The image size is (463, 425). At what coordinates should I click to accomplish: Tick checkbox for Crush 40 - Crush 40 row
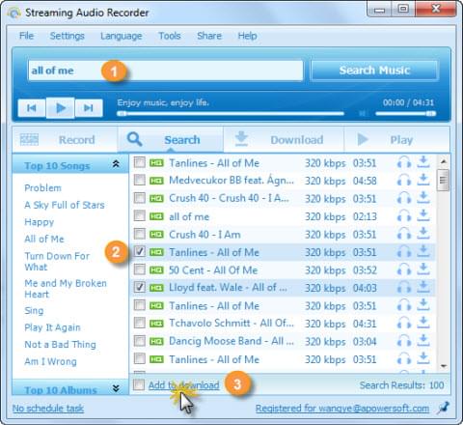pos(140,198)
